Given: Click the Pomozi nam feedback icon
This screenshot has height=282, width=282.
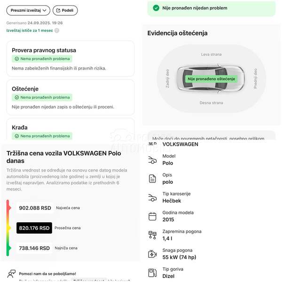Looking at the screenshot, I should click(11, 274).
